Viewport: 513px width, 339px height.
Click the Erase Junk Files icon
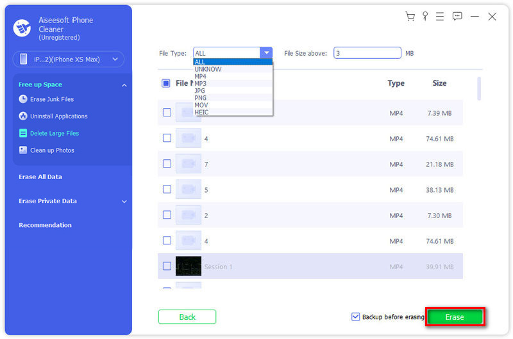[x=23, y=99]
